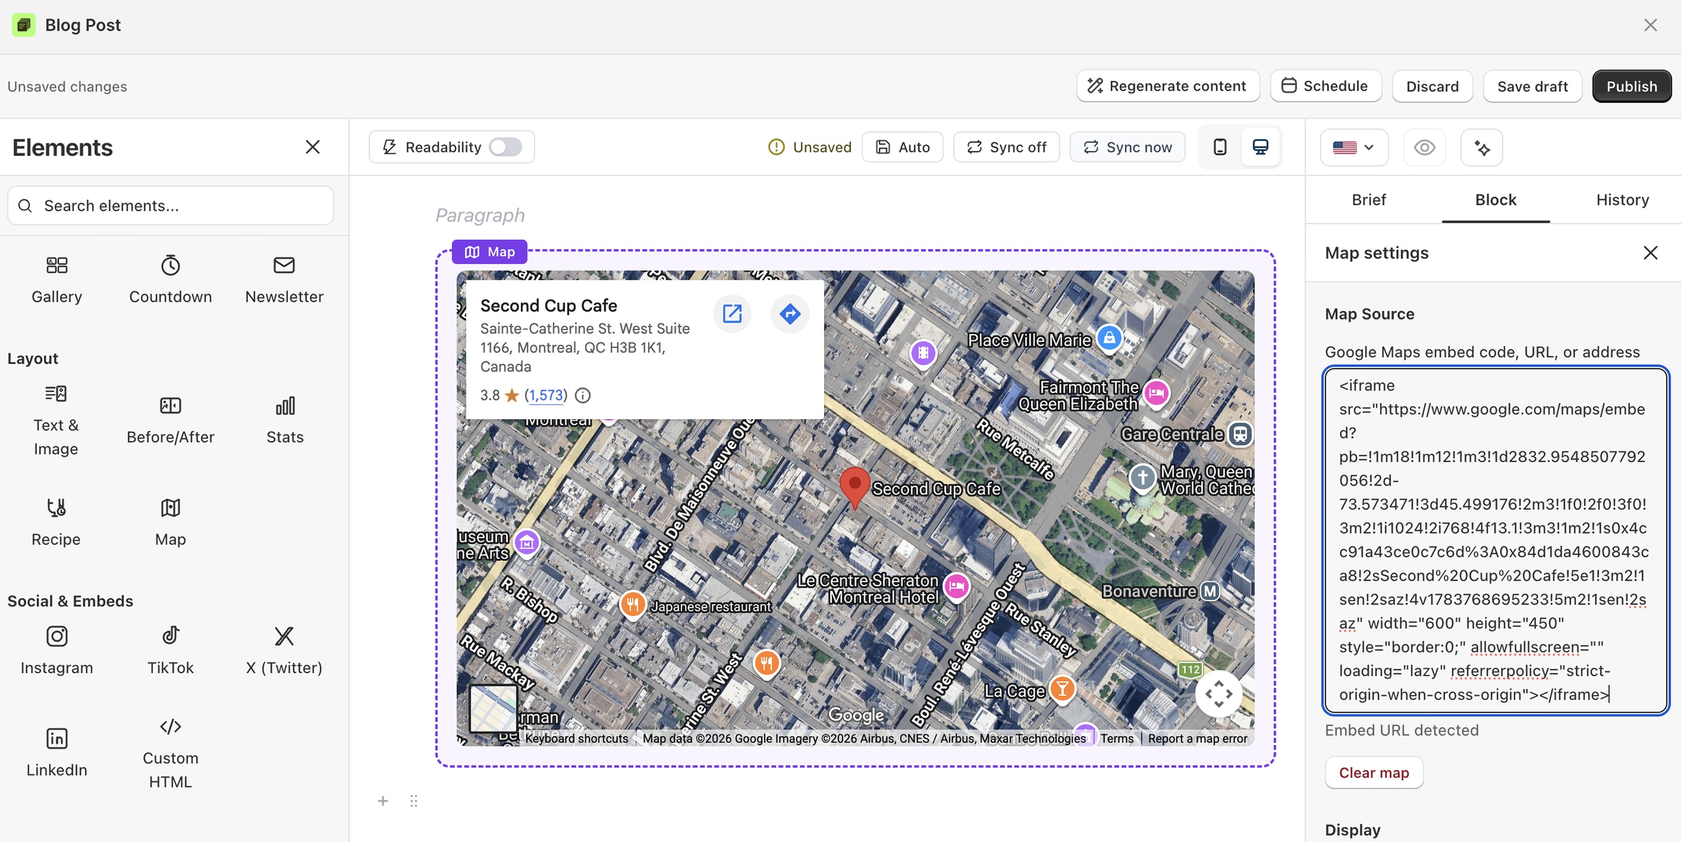Click the add block plus icon
The image size is (1682, 842).
383,801
